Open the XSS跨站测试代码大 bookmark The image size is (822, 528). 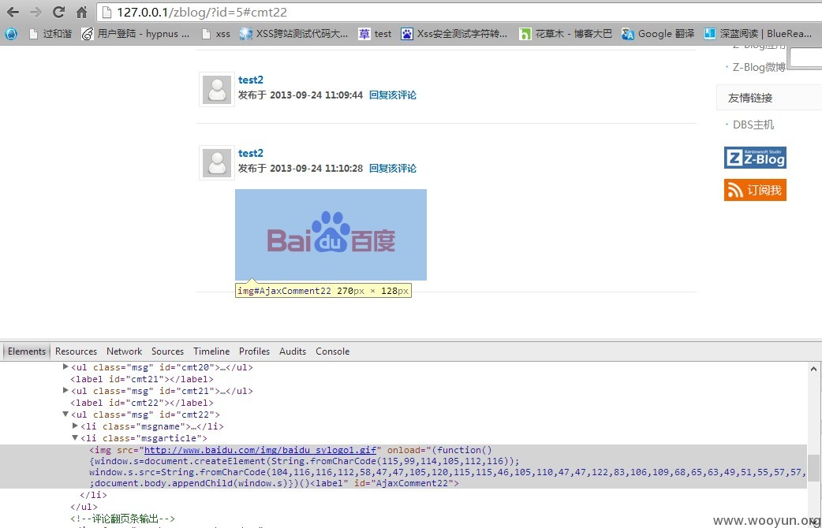coord(293,34)
